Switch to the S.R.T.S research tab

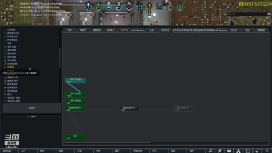click(x=124, y=30)
